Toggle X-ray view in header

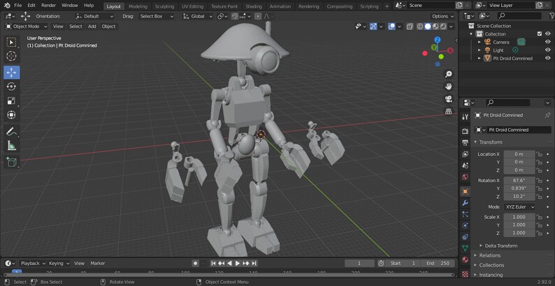pyautogui.click(x=410, y=27)
